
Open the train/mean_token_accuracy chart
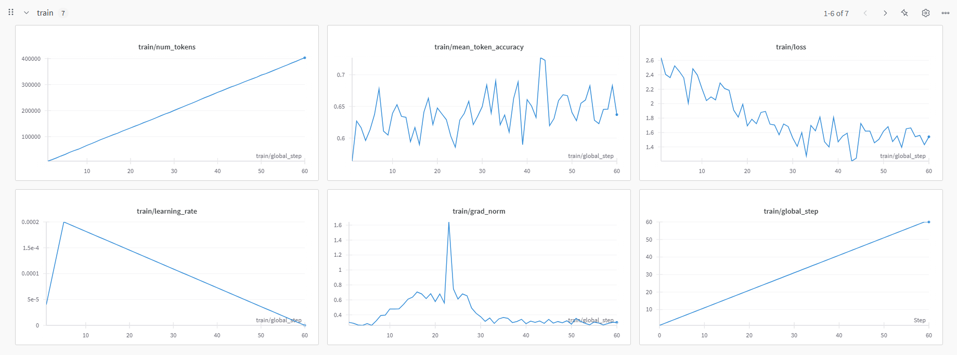pos(479,103)
